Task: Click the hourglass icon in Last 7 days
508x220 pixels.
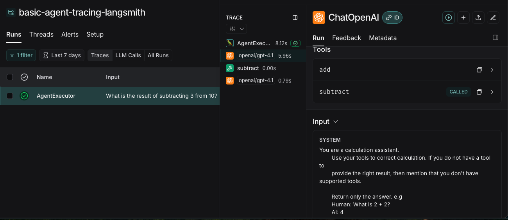Action: point(46,55)
